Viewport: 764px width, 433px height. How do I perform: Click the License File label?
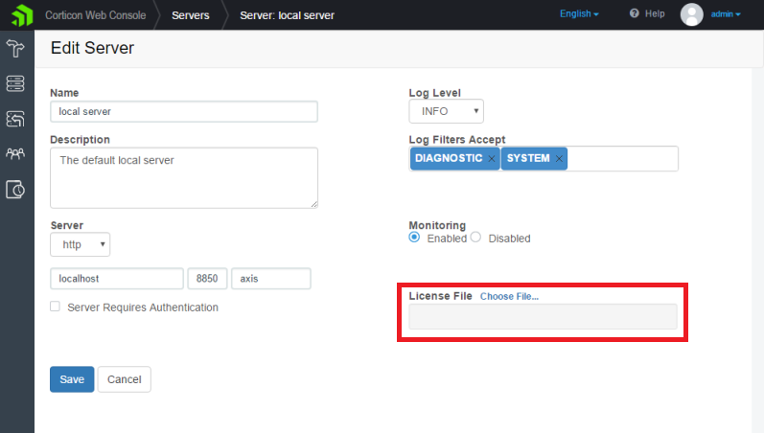coord(440,296)
